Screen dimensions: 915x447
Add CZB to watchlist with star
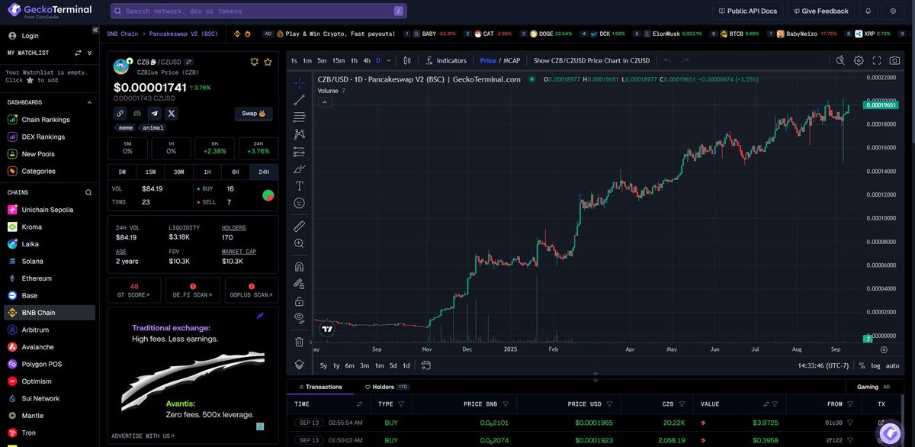[x=268, y=62]
